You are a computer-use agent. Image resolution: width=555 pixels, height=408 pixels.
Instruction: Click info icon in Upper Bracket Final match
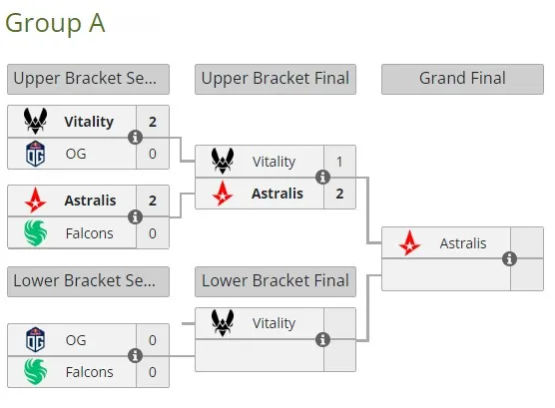click(322, 177)
